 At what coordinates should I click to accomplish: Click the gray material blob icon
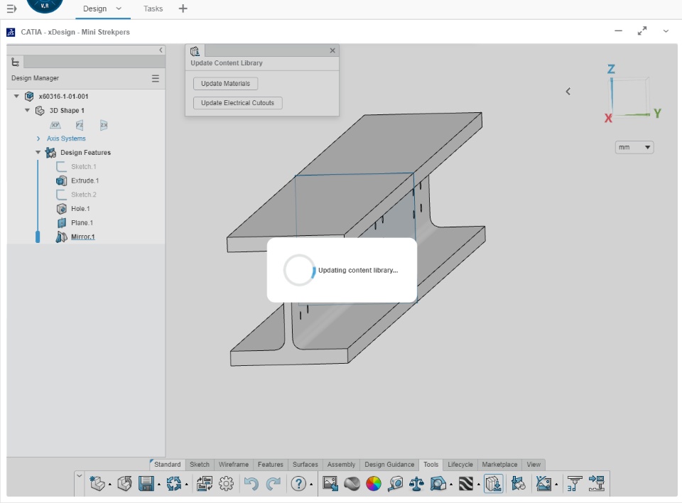pyautogui.click(x=352, y=483)
